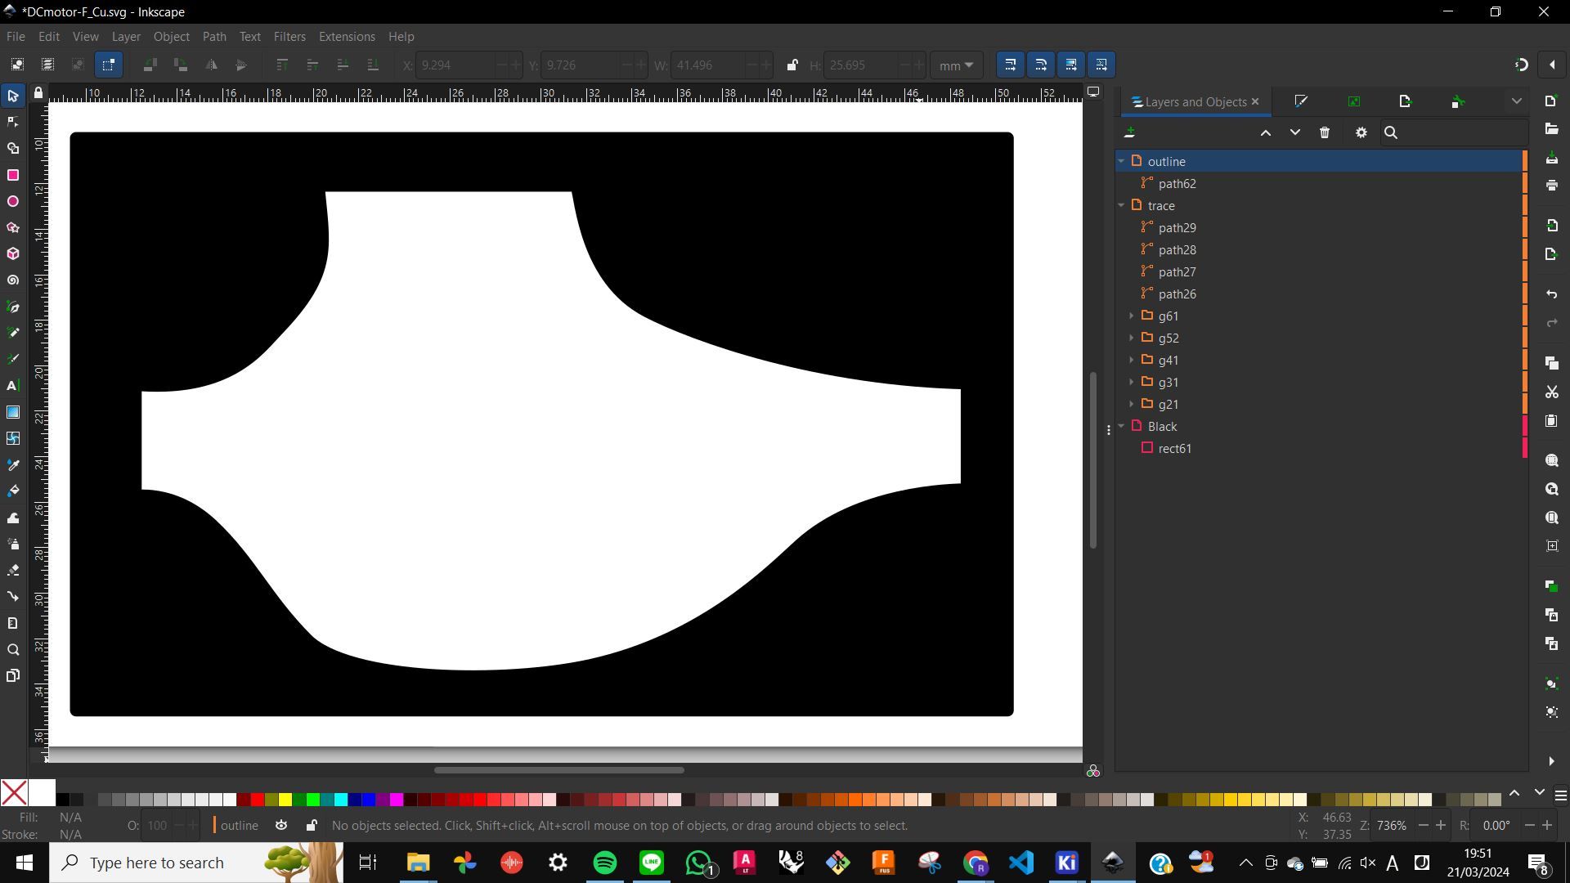Open the Filters menu

tap(289, 37)
